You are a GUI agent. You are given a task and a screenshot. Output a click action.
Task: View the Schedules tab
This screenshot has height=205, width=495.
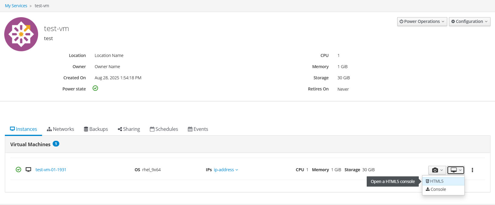[x=164, y=129]
